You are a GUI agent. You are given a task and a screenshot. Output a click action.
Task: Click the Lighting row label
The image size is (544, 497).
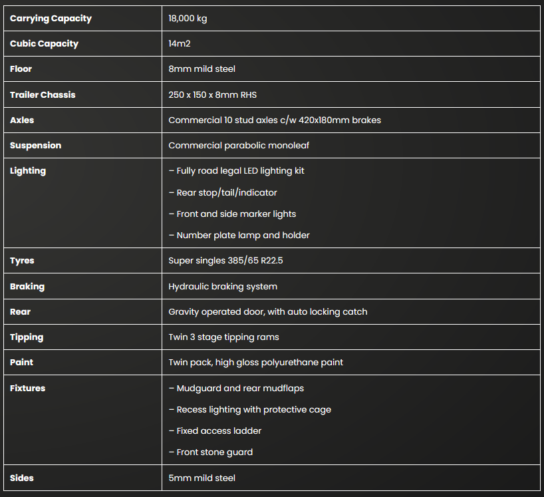pyautogui.click(x=28, y=171)
